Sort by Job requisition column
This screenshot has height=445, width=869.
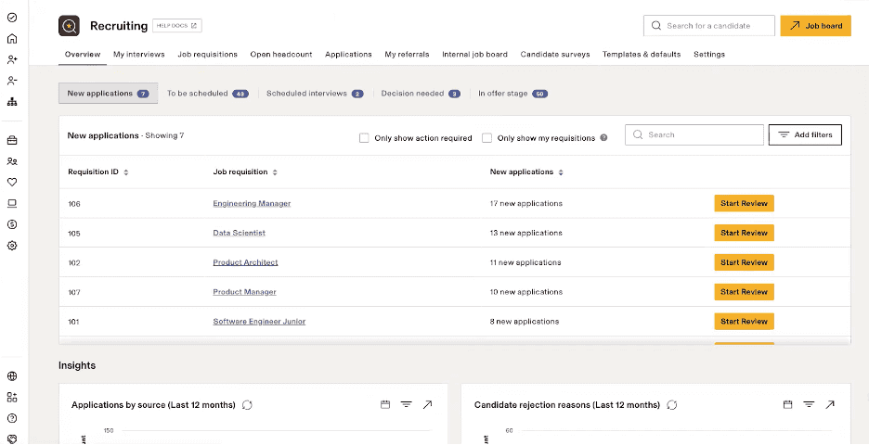(275, 172)
